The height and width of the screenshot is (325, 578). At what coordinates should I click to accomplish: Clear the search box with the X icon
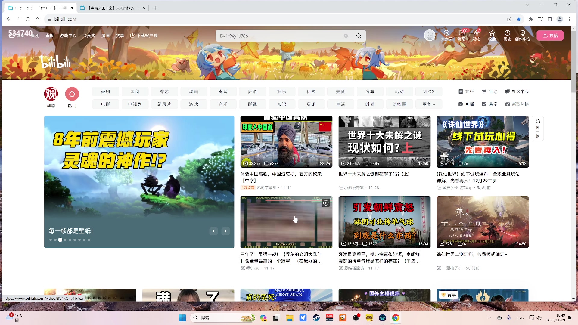coord(346,36)
